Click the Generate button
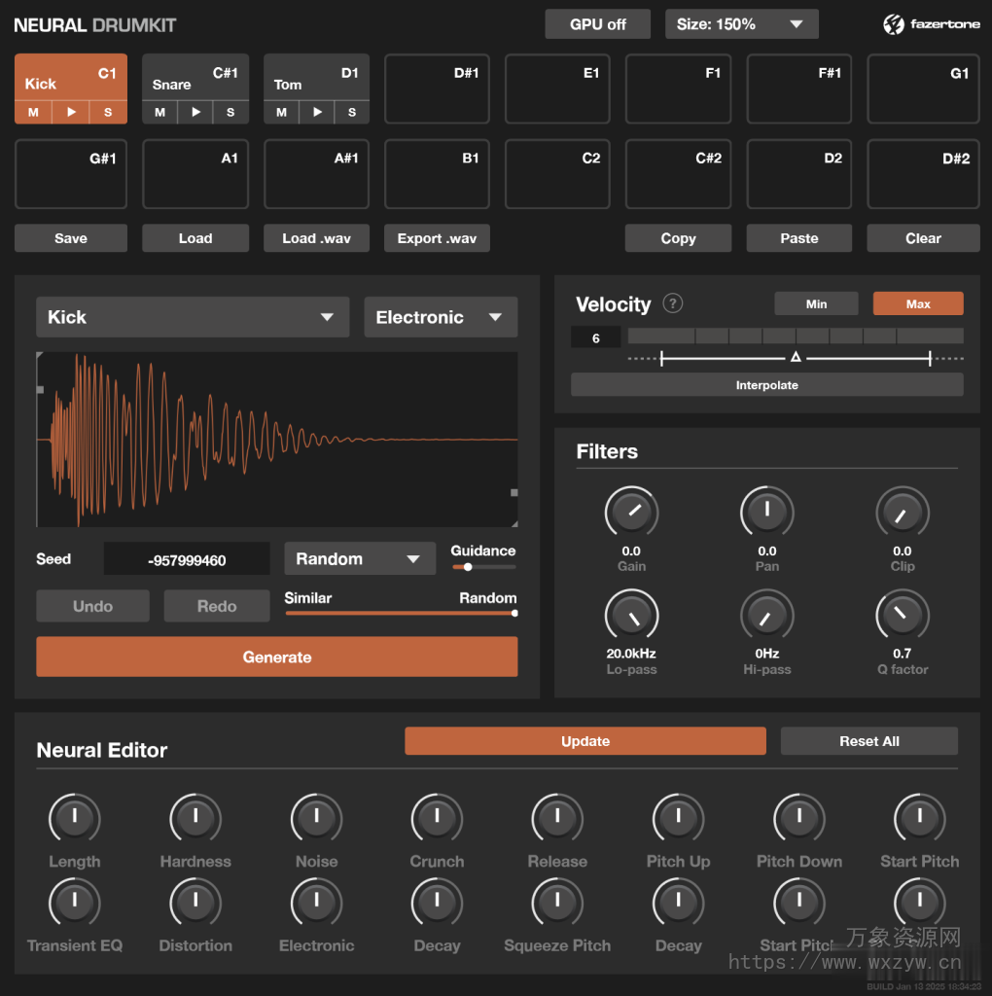This screenshot has height=996, width=992. coord(277,657)
